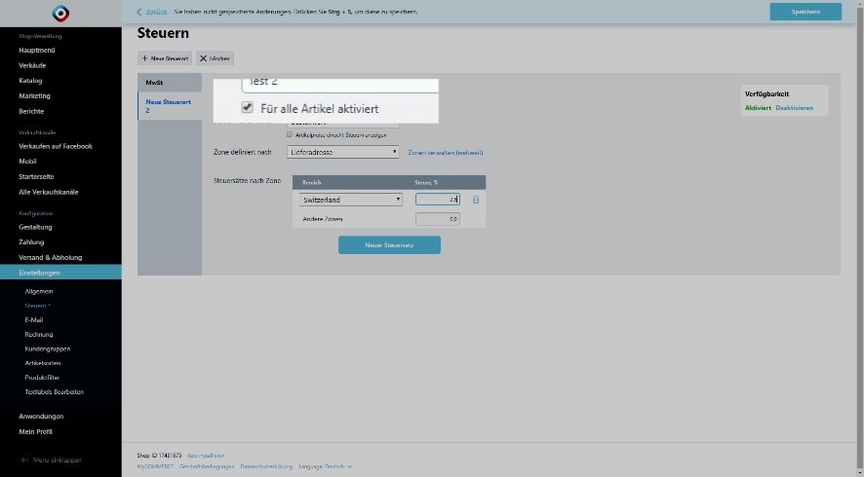Click the plus icon for Neue Steuerart
864x477 pixels.
144,58
